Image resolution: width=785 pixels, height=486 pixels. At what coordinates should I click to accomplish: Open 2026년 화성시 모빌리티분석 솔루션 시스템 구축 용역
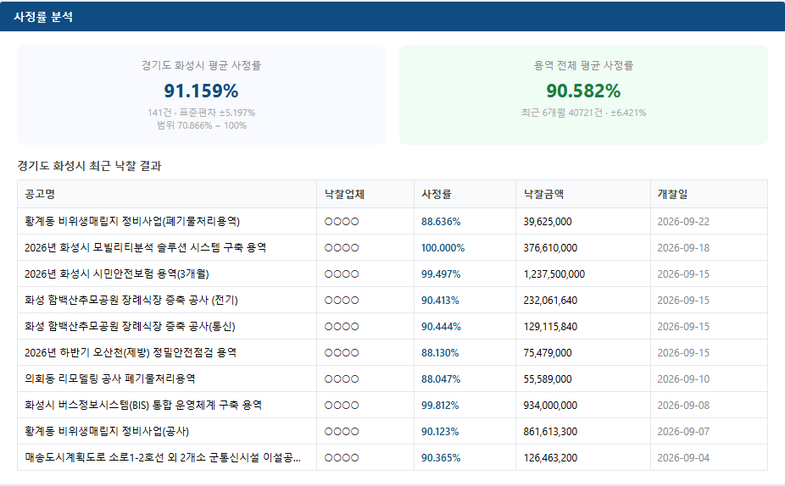pos(145,247)
